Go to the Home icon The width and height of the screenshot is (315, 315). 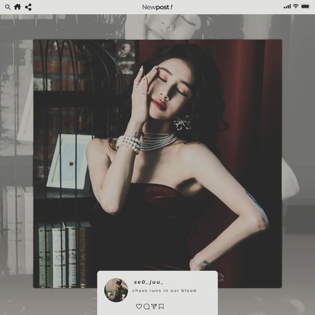[x=18, y=7]
